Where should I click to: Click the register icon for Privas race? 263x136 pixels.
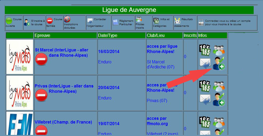[x=219, y=99]
